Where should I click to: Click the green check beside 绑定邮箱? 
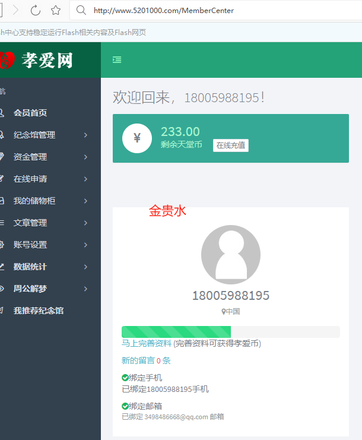click(125, 406)
